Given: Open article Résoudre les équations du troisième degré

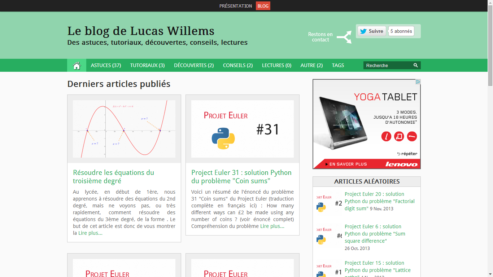Looking at the screenshot, I should click(x=114, y=177).
